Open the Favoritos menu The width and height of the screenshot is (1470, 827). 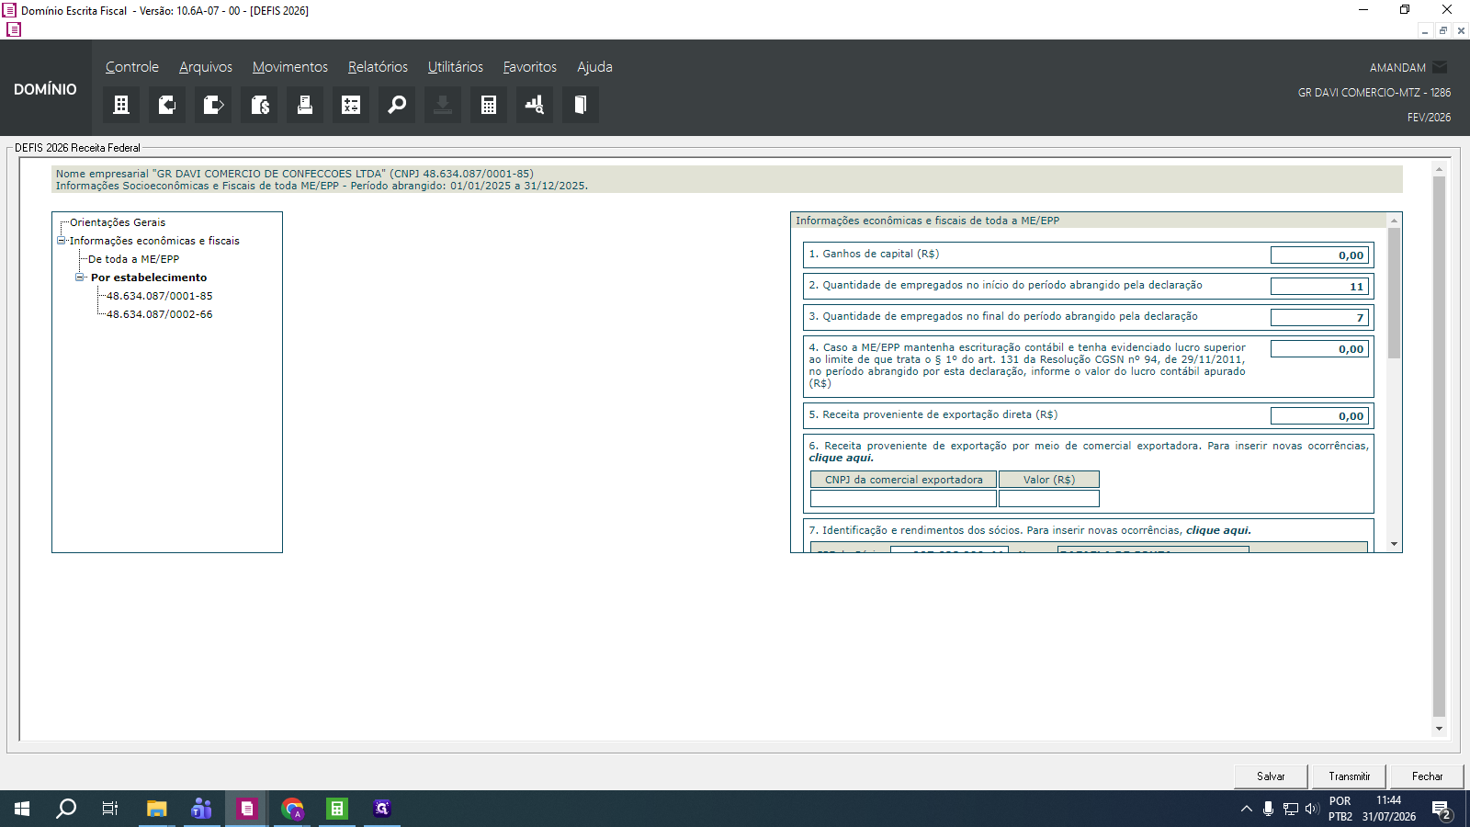click(530, 67)
